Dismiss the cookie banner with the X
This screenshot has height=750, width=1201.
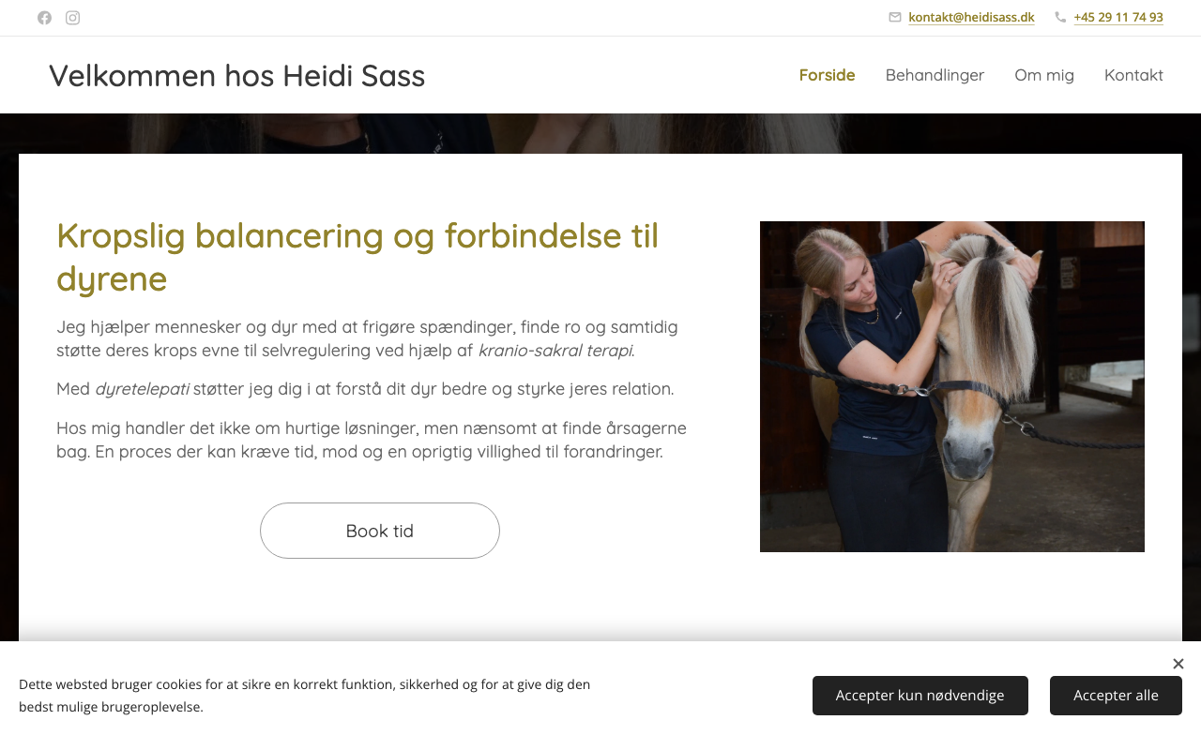pos(1178,664)
